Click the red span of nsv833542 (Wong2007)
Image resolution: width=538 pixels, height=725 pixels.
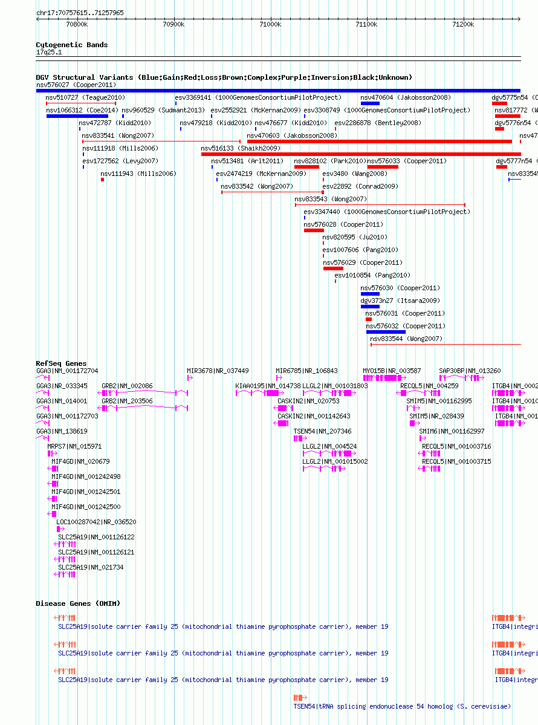272,192
